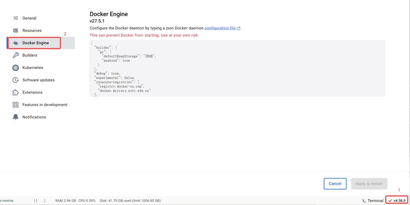Click the Software updates clock icon
This screenshot has width=410, height=205.
point(15,80)
